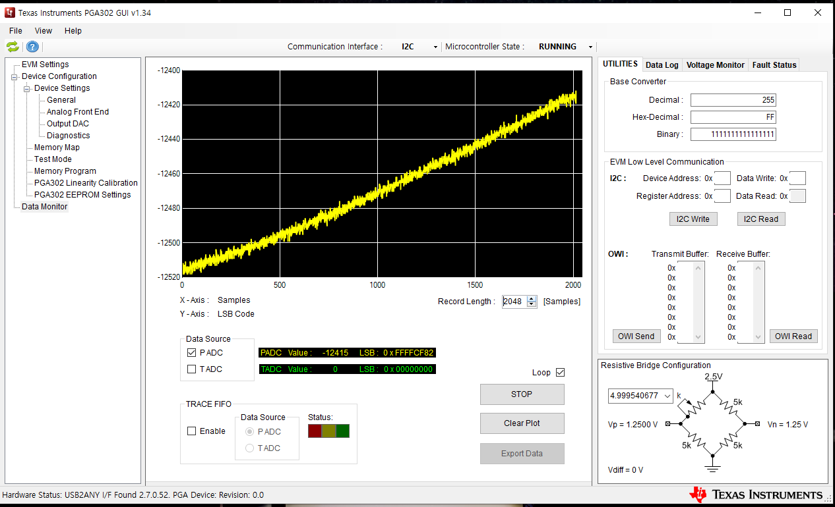Open the blue help question-mark icon
The width and height of the screenshot is (835, 507).
coord(32,46)
